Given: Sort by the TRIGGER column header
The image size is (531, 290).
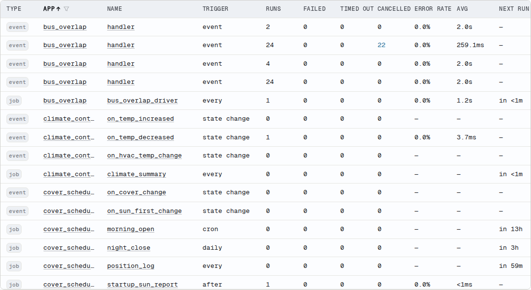Looking at the screenshot, I should click(x=215, y=9).
